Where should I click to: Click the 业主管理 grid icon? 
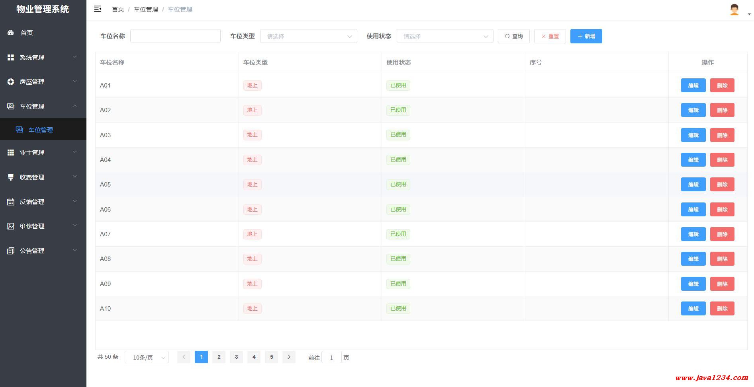tap(11, 153)
